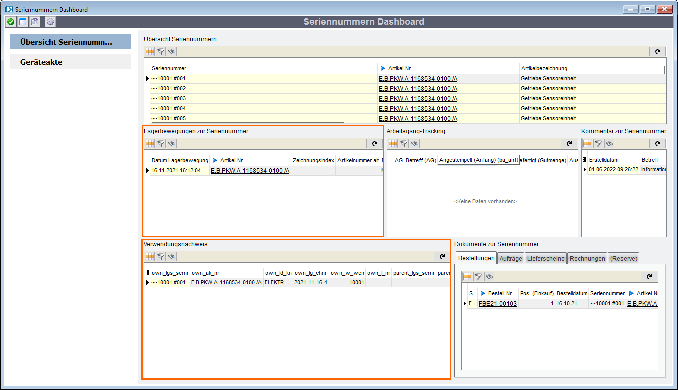Refresh the Bestellungen documents table
Viewport: 678px width, 390px height.
tap(649, 276)
